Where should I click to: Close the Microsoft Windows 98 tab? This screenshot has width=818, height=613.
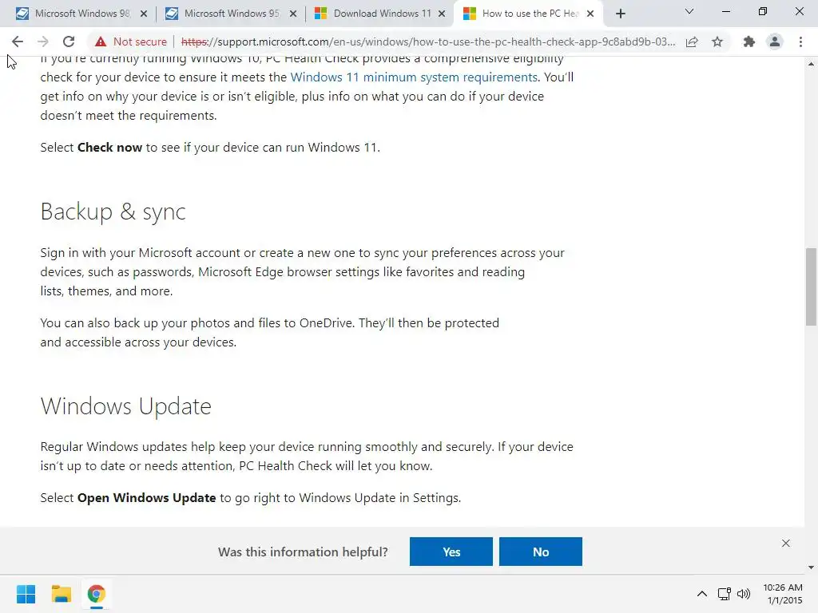(144, 14)
